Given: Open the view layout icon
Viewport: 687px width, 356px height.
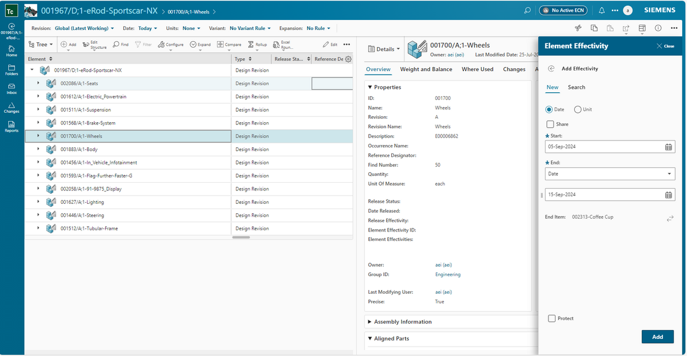Looking at the screenshot, I should [x=642, y=28].
